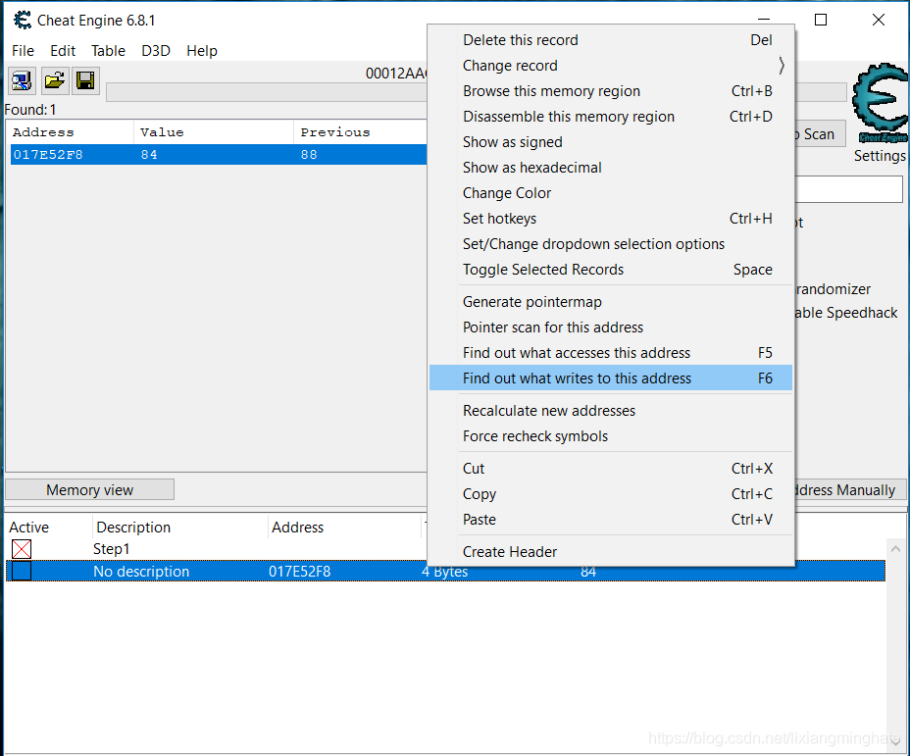This screenshot has height=756, width=910.
Task: Click previous value 88 in found list
Action: tap(309, 155)
